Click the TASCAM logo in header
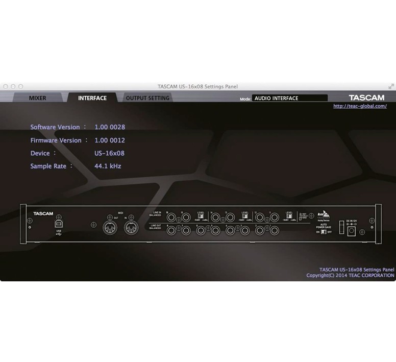396x362 pixels. pyautogui.click(x=366, y=98)
